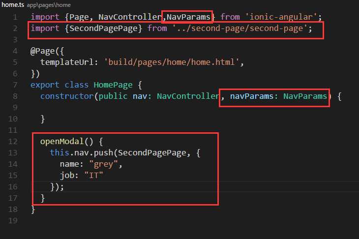This screenshot has width=359, height=239.
Task: Click line number 3 in the gutter
Action: pyautogui.click(x=15, y=40)
